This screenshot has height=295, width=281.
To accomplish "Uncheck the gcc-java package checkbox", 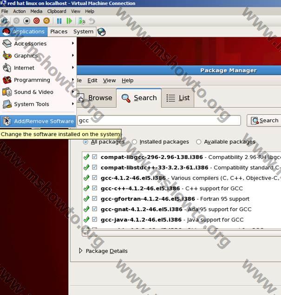I will tap(95, 219).
